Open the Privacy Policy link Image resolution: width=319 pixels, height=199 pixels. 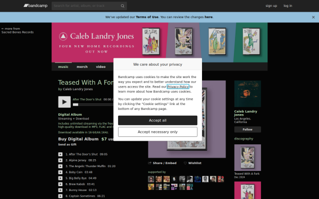tap(178, 86)
